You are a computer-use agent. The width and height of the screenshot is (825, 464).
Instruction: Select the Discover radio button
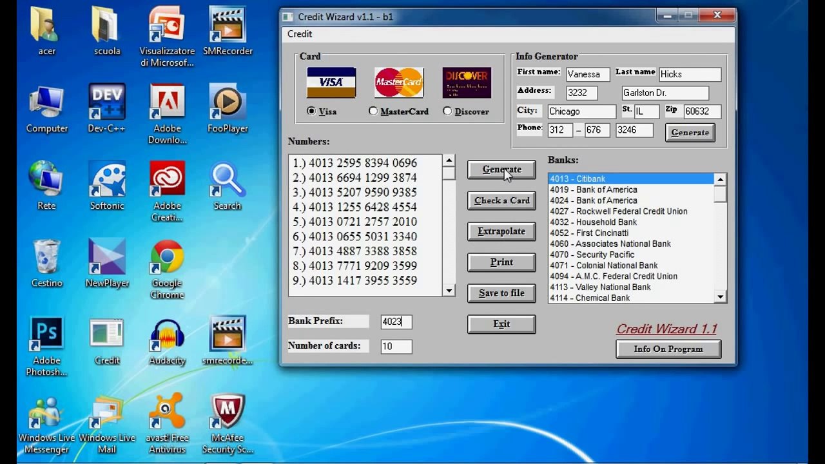point(447,111)
